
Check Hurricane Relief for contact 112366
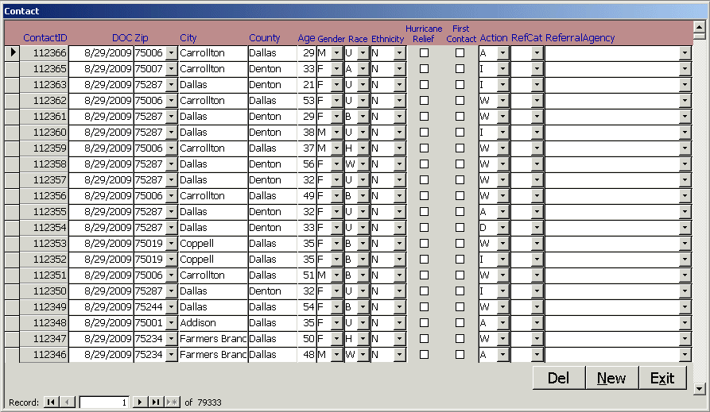point(424,53)
